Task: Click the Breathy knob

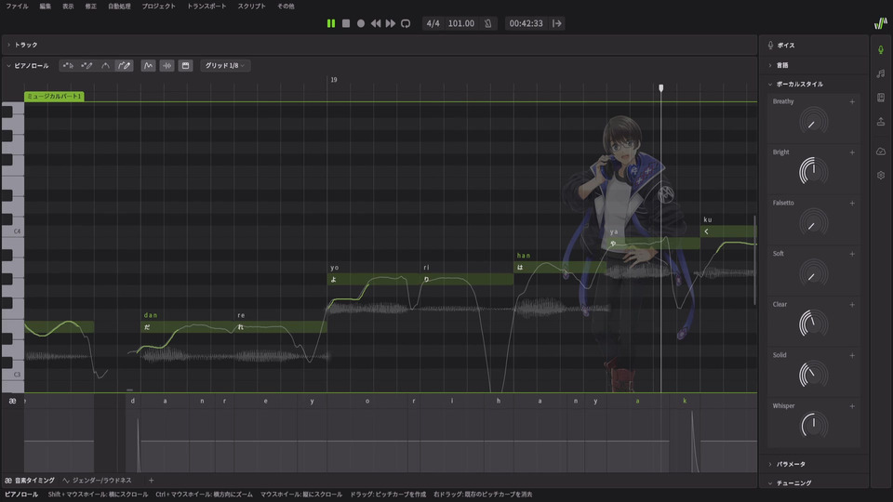Action: coord(813,121)
